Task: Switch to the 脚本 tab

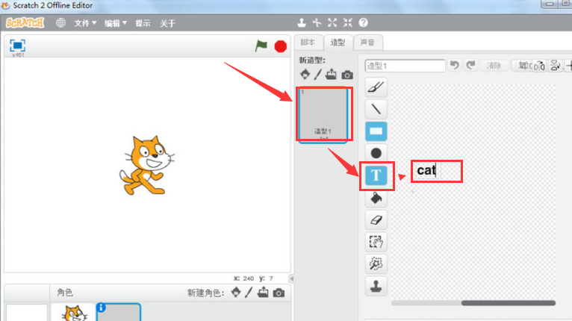Action: [308, 43]
